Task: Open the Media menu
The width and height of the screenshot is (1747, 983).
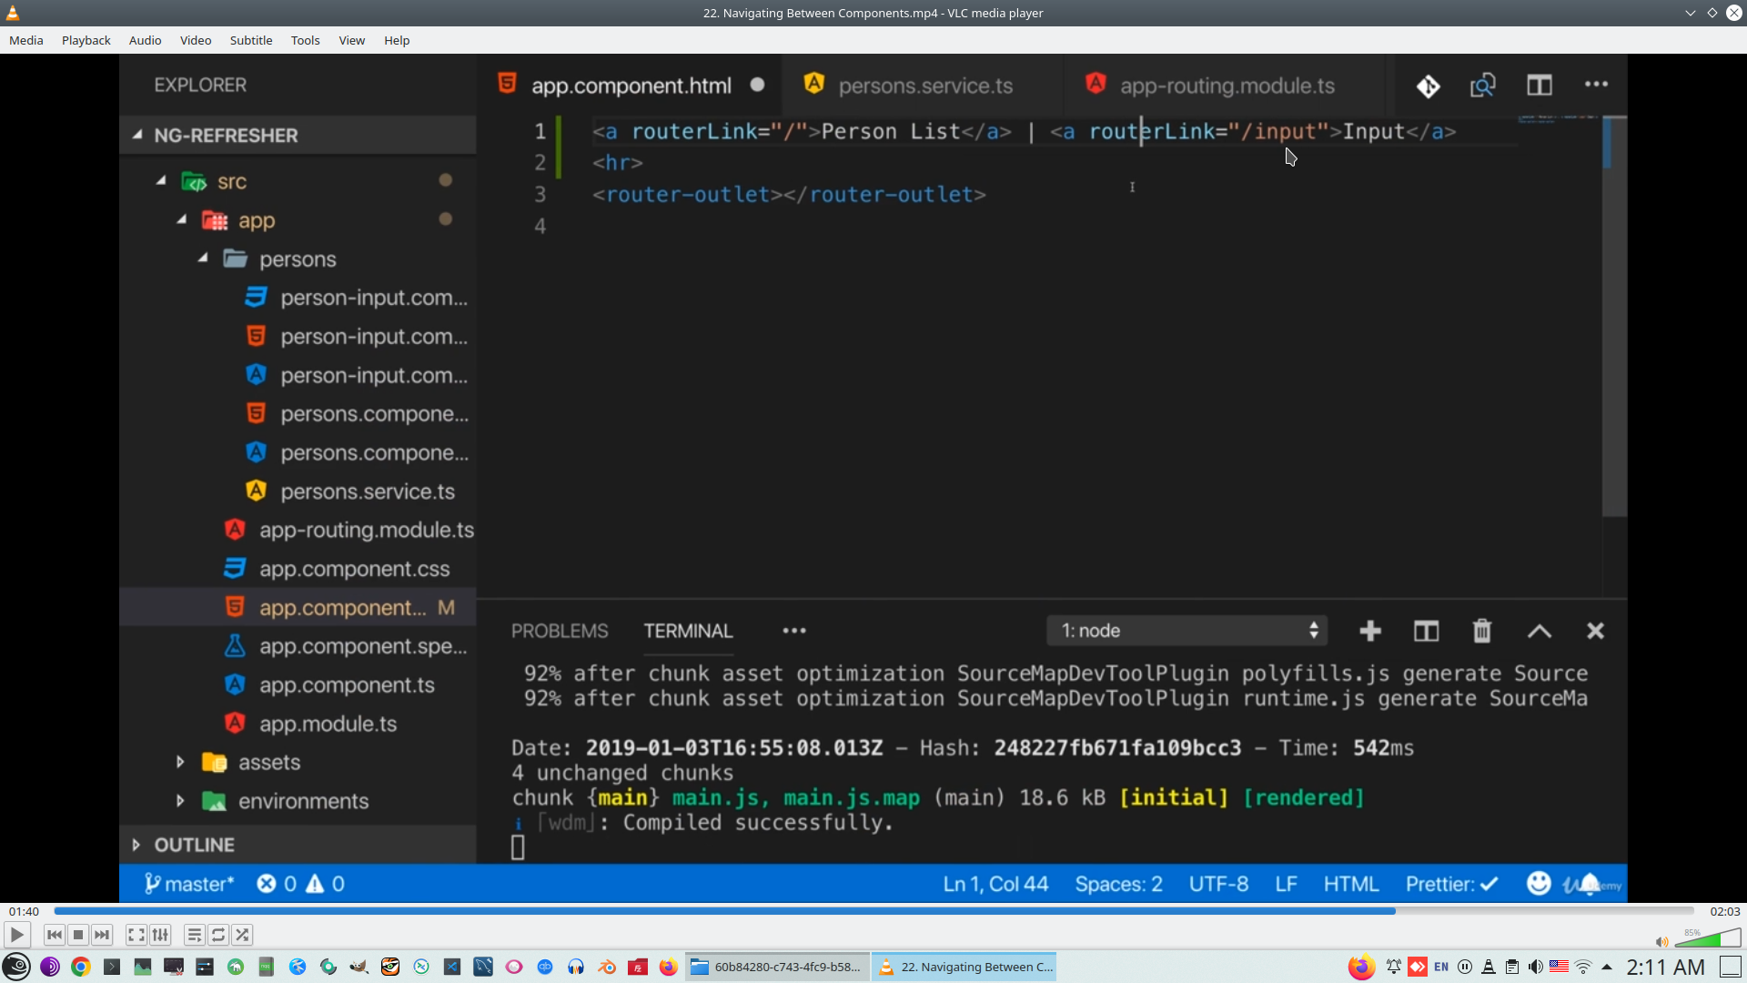Action: point(26,40)
